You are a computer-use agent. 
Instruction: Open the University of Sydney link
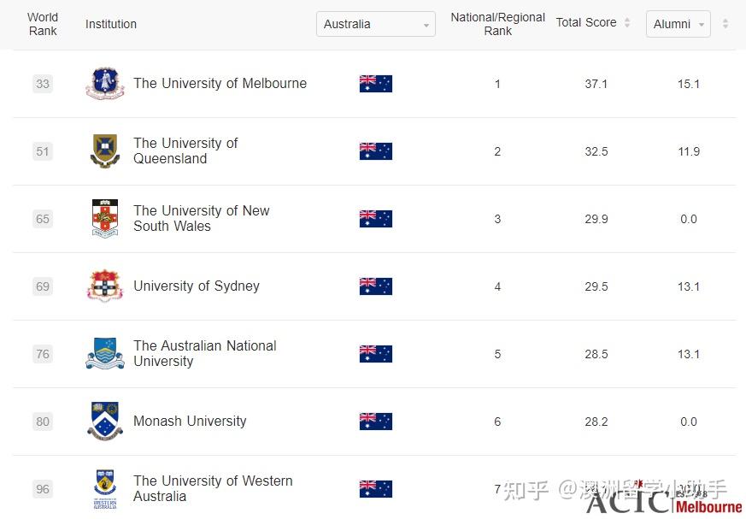[x=197, y=286]
